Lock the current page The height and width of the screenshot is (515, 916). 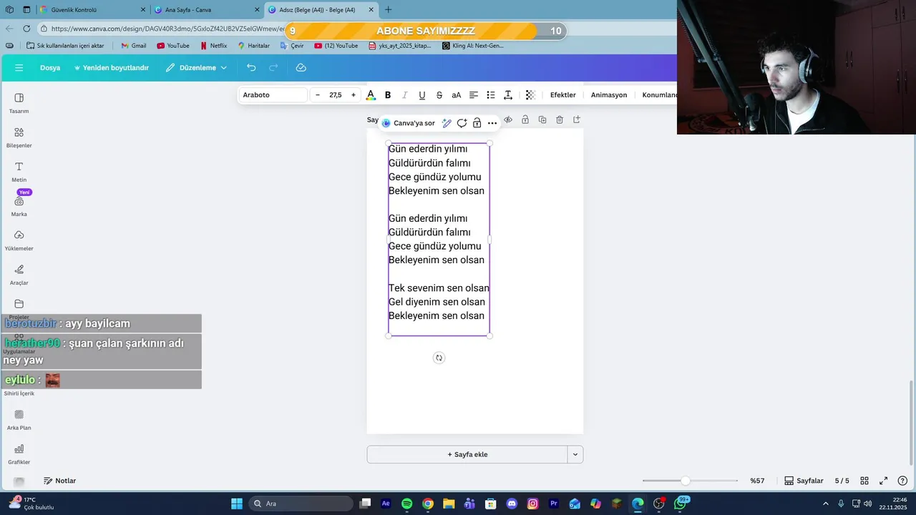[x=525, y=119]
